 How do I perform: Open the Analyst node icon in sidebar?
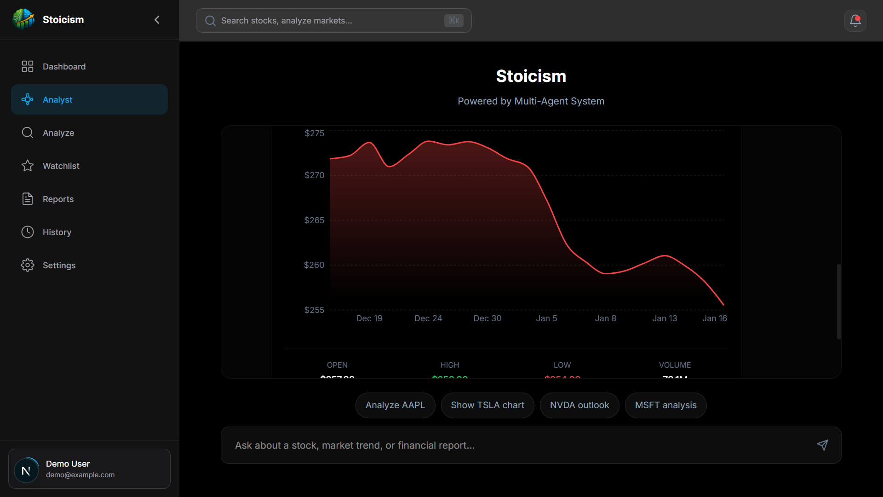(x=27, y=99)
